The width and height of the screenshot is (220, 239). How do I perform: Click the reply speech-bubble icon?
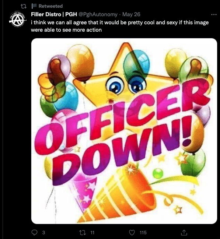pos(34,232)
